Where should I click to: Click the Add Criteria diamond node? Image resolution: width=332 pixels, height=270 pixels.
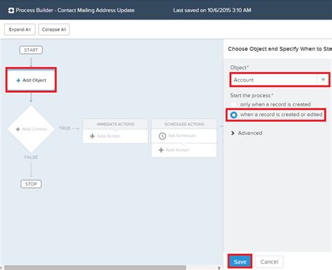pos(31,129)
